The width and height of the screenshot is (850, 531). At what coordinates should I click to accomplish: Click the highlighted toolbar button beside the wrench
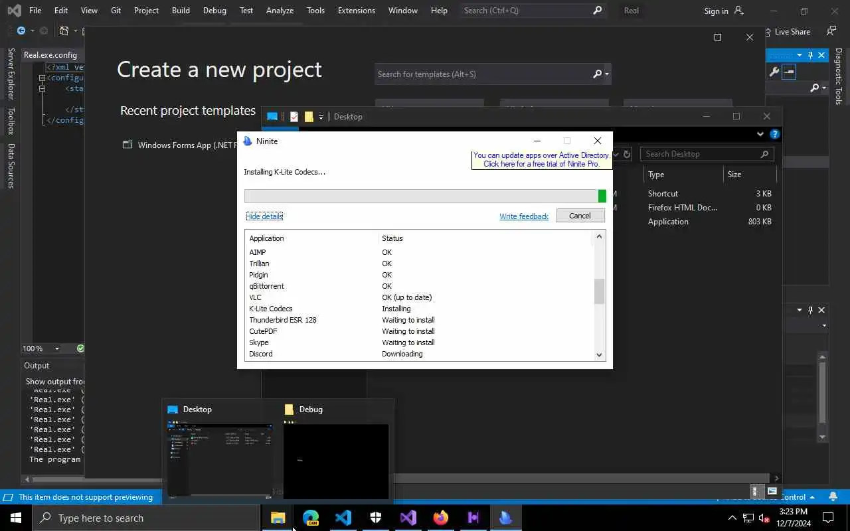point(789,72)
